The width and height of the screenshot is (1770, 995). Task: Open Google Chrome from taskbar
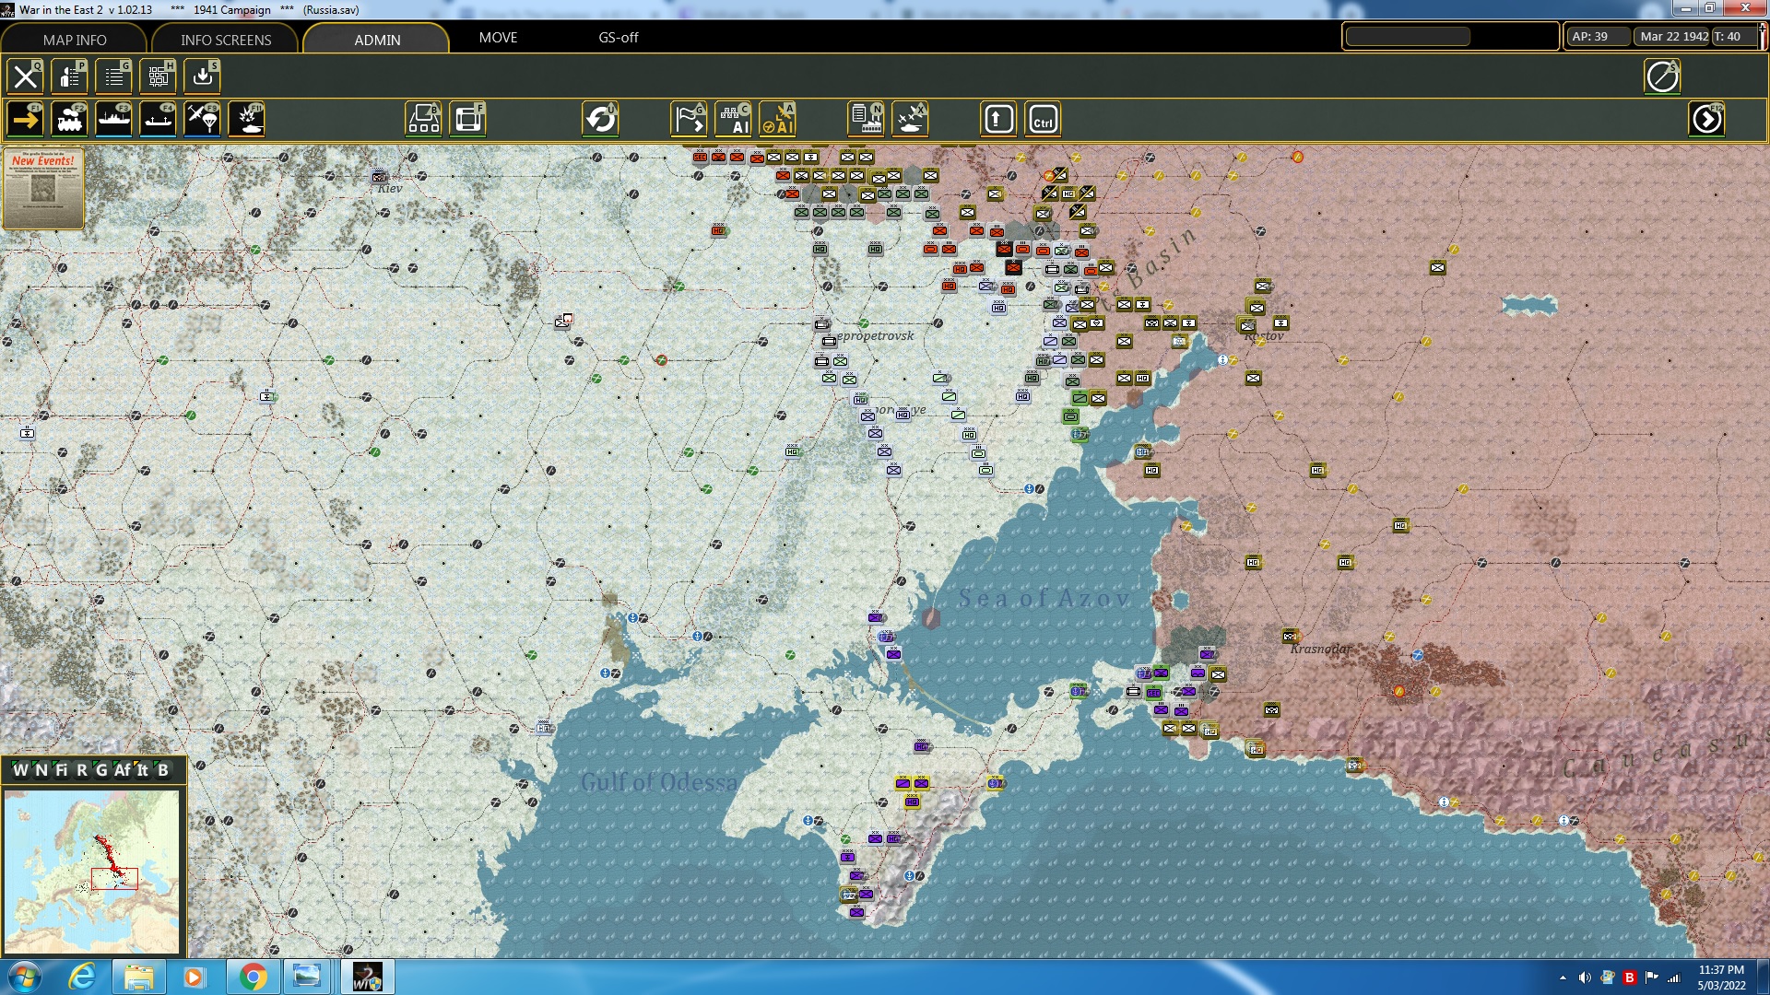pyautogui.click(x=252, y=977)
